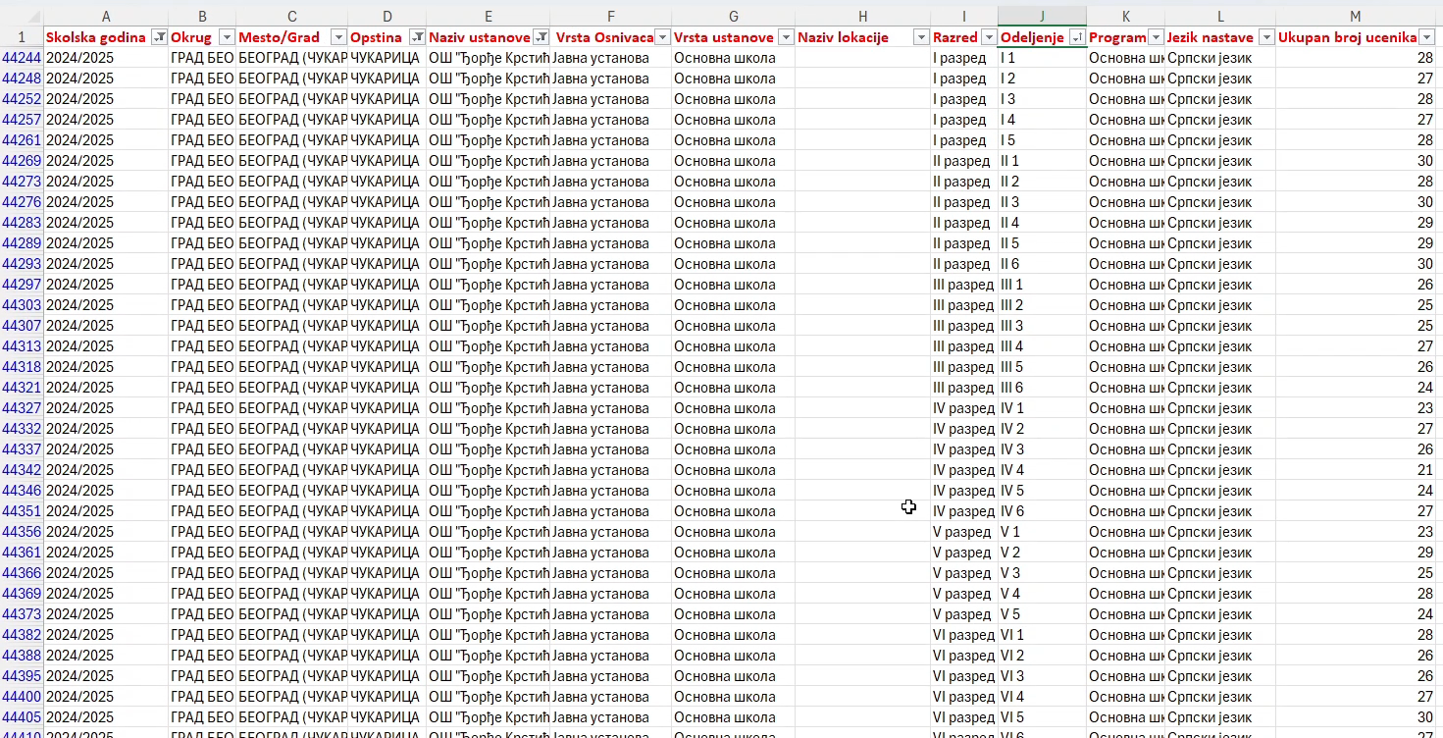Open the active filter icon on Skolska godina
1443x738 pixels.
pos(160,37)
